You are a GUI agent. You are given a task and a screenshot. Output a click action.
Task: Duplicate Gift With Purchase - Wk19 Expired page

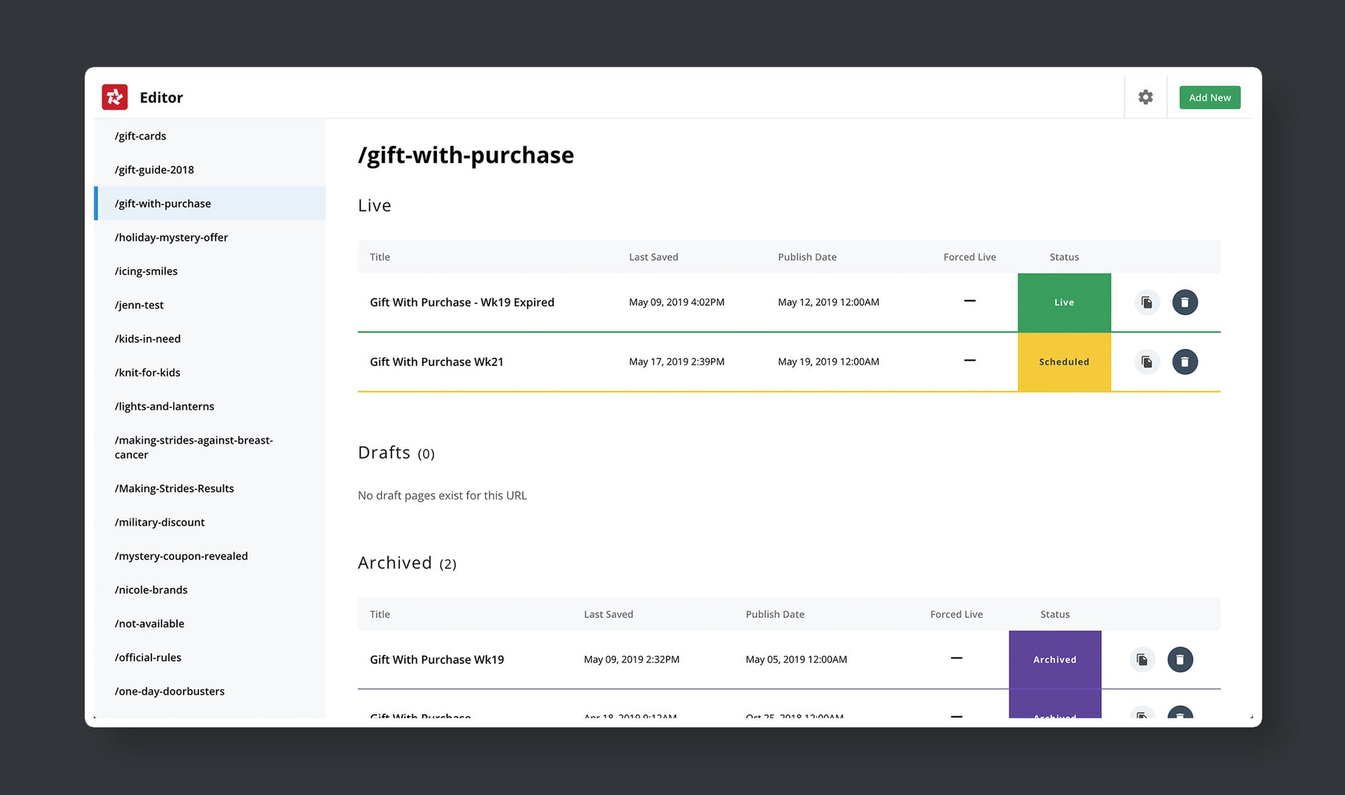pos(1147,302)
